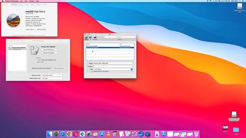Select the Overview tab in About This Mac
The image size is (246, 138).
[x=14, y=5]
